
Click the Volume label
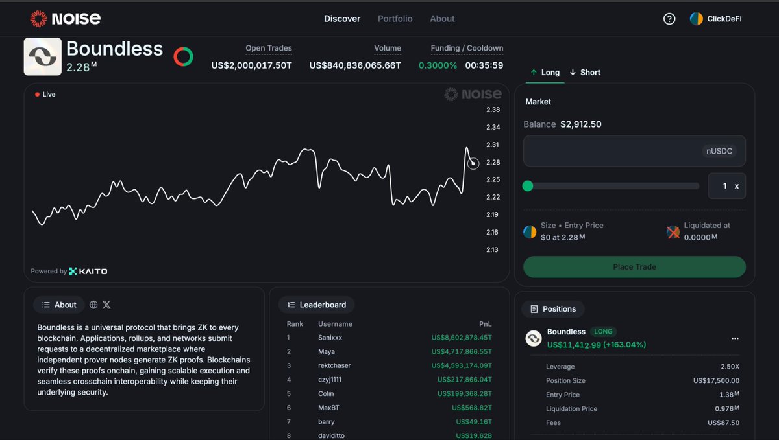[388, 48]
